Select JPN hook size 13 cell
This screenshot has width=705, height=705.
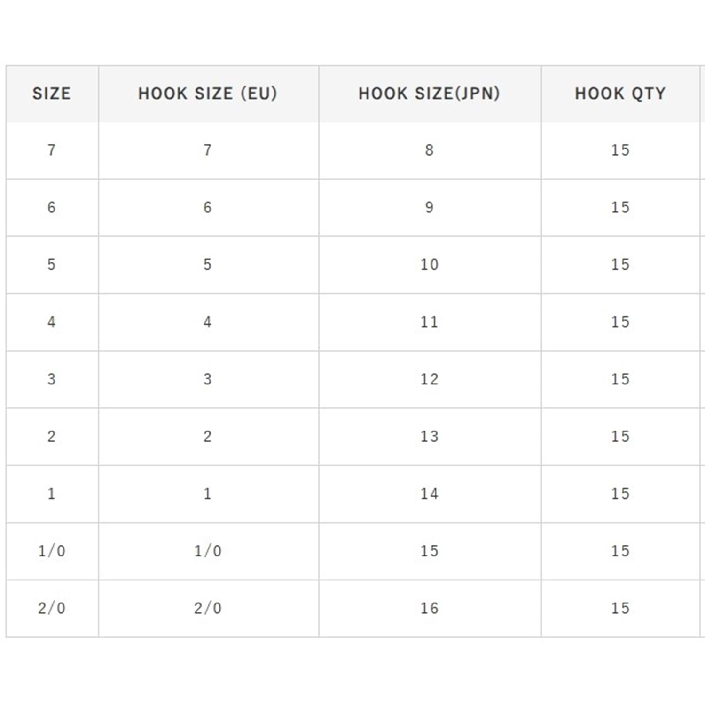click(x=429, y=437)
